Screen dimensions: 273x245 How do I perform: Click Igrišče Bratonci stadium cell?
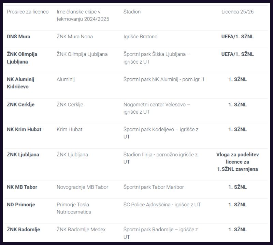141,37
